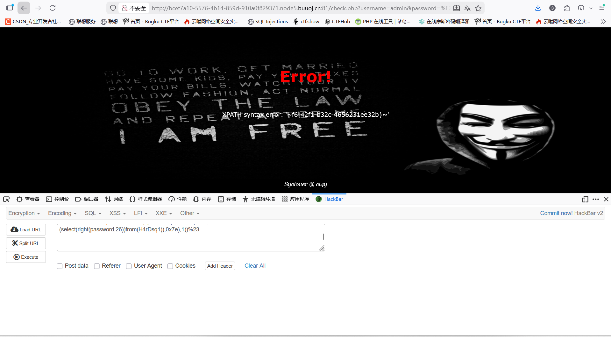Show more bookmarks overflow chevron
611x337 pixels.
coord(603,21)
